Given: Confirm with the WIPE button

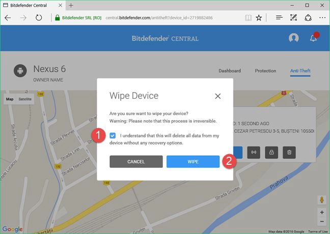Looking at the screenshot, I should tap(193, 162).
